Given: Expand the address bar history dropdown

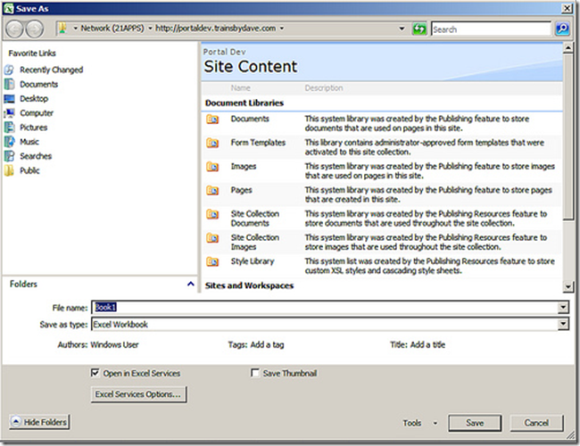Looking at the screenshot, I should point(402,29).
